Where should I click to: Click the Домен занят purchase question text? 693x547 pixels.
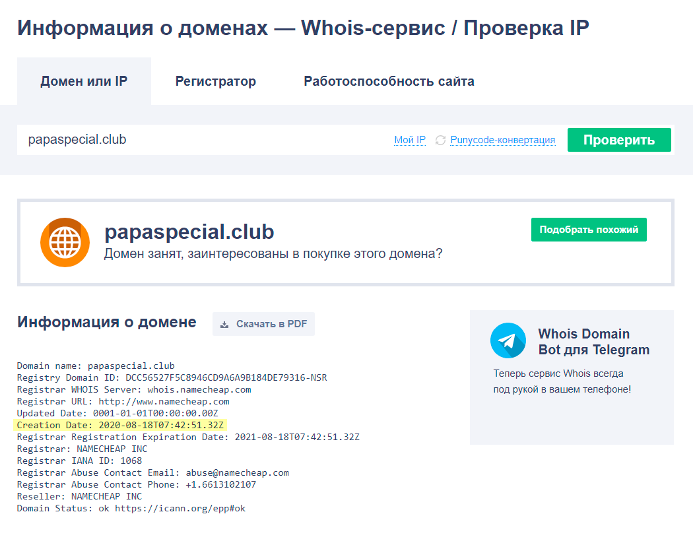(273, 254)
